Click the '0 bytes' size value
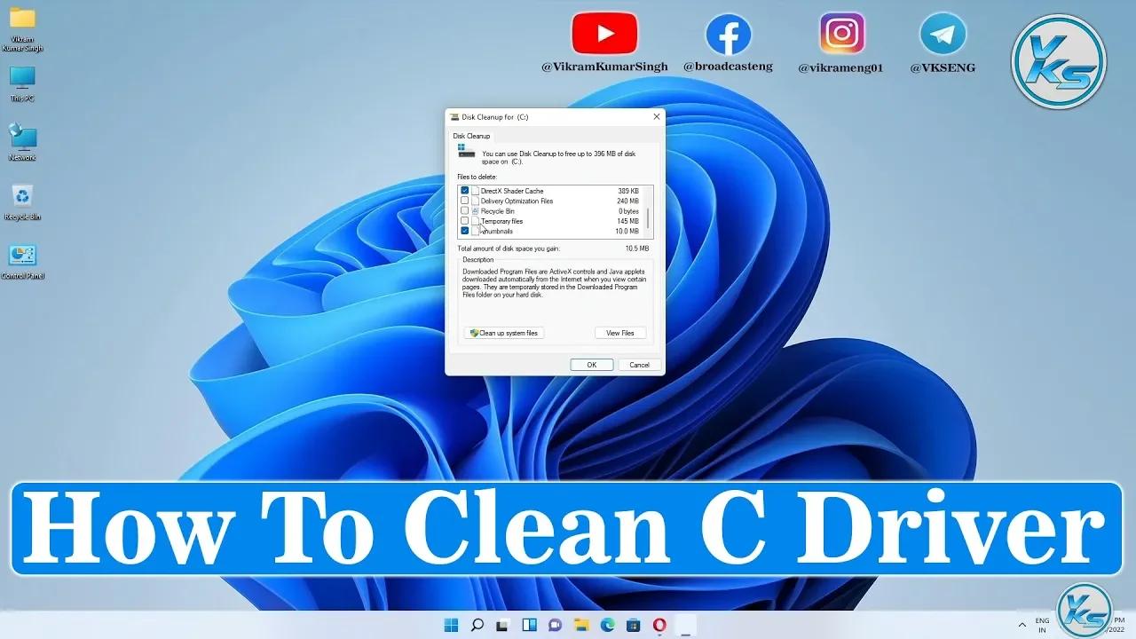 coord(629,211)
